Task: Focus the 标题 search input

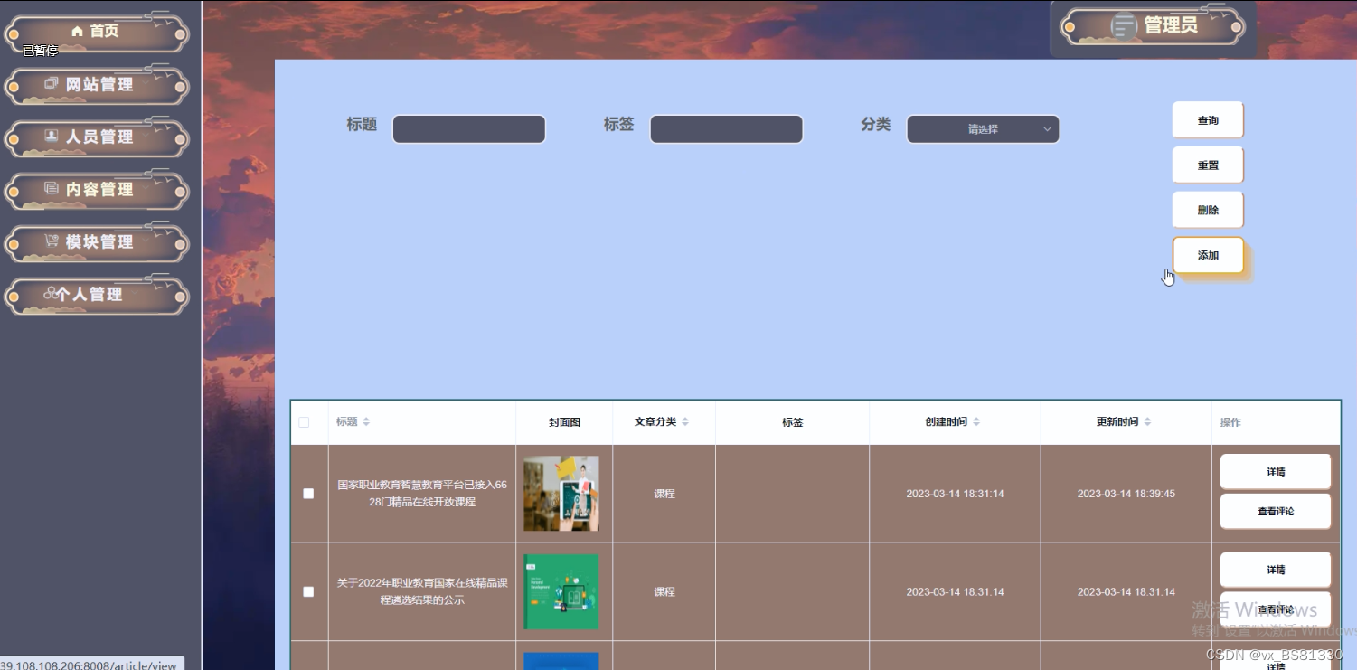Action: [468, 129]
